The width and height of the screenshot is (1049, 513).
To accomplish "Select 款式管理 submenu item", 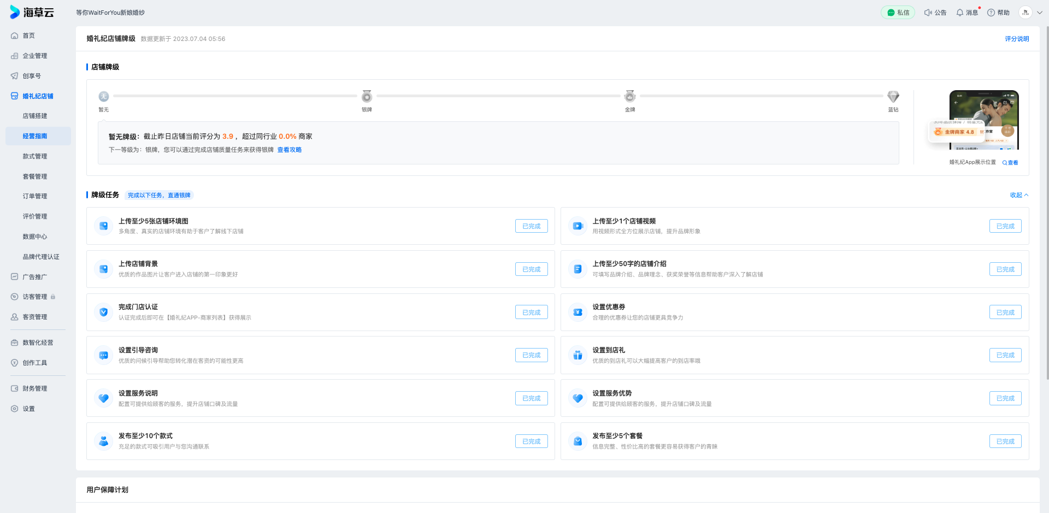I will [35, 156].
